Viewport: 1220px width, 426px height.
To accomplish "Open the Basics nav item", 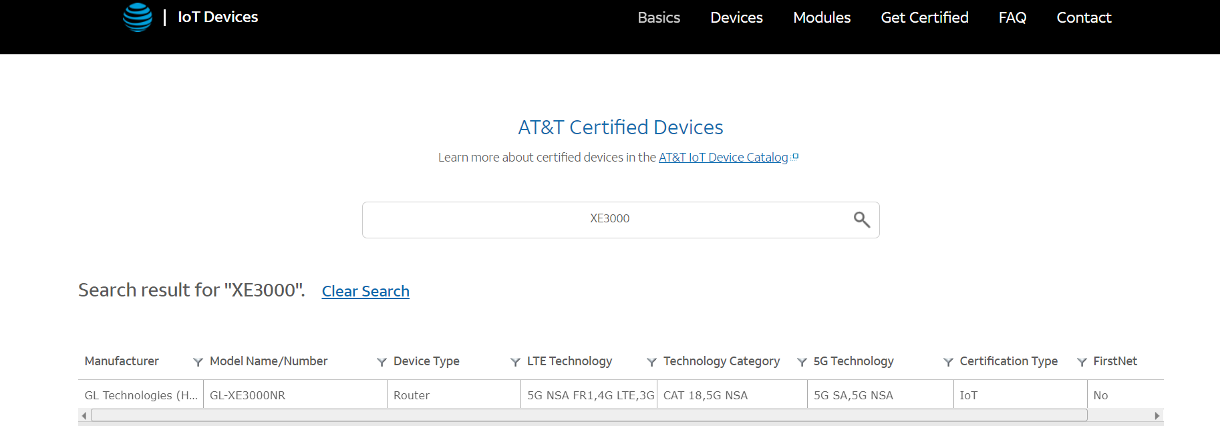I will coord(659,17).
